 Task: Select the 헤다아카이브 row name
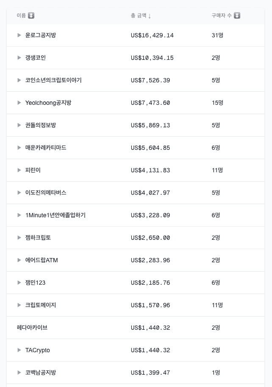32,328
